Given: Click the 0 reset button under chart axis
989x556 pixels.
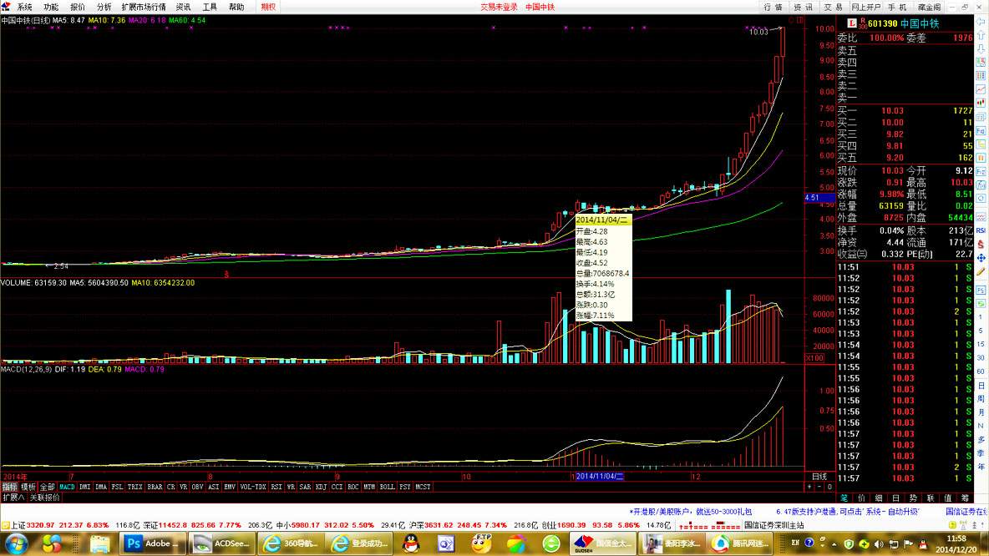Looking at the screenshot, I should click(x=829, y=487).
